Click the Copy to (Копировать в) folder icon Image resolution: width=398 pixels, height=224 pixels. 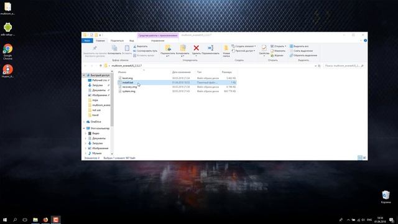(x=183, y=48)
